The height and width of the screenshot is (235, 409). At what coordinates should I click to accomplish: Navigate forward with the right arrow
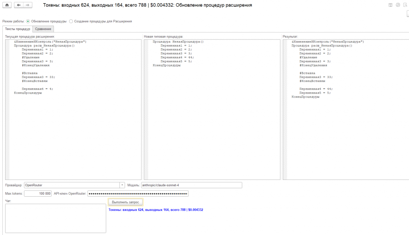pyautogui.click(x=28, y=5)
